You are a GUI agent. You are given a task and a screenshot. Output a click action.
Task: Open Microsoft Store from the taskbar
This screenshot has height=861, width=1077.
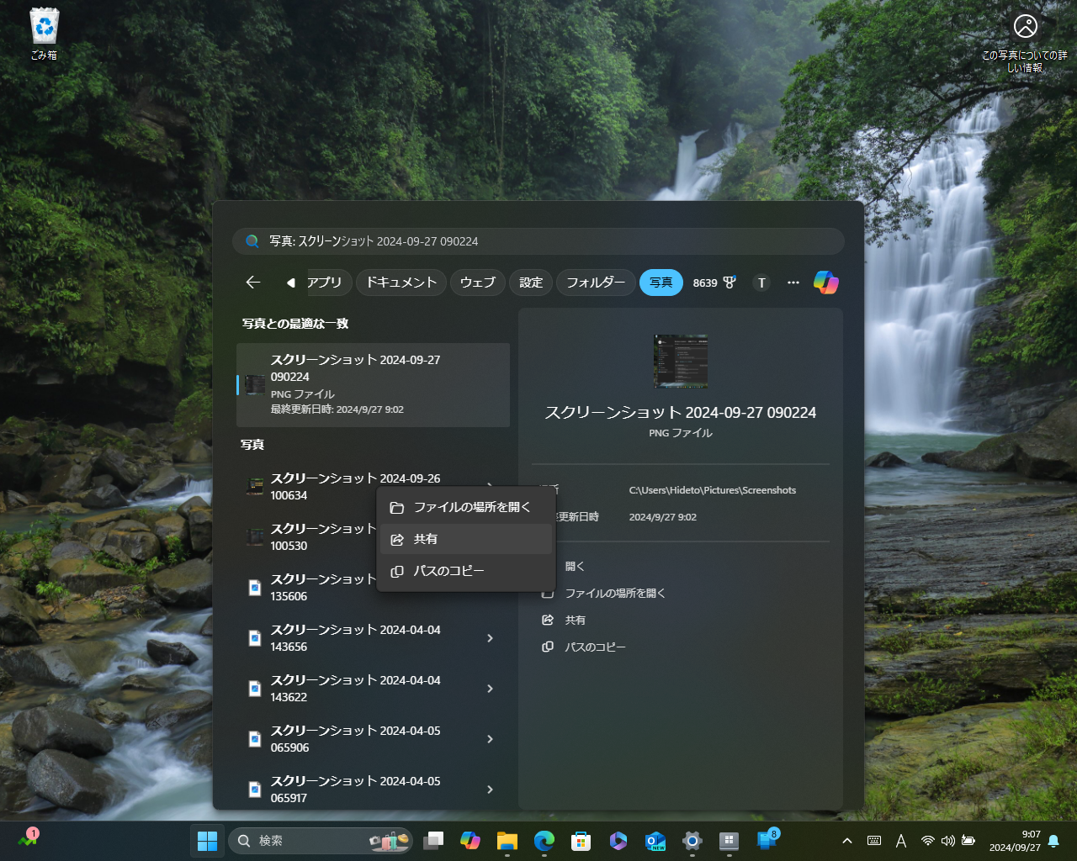pyautogui.click(x=581, y=841)
